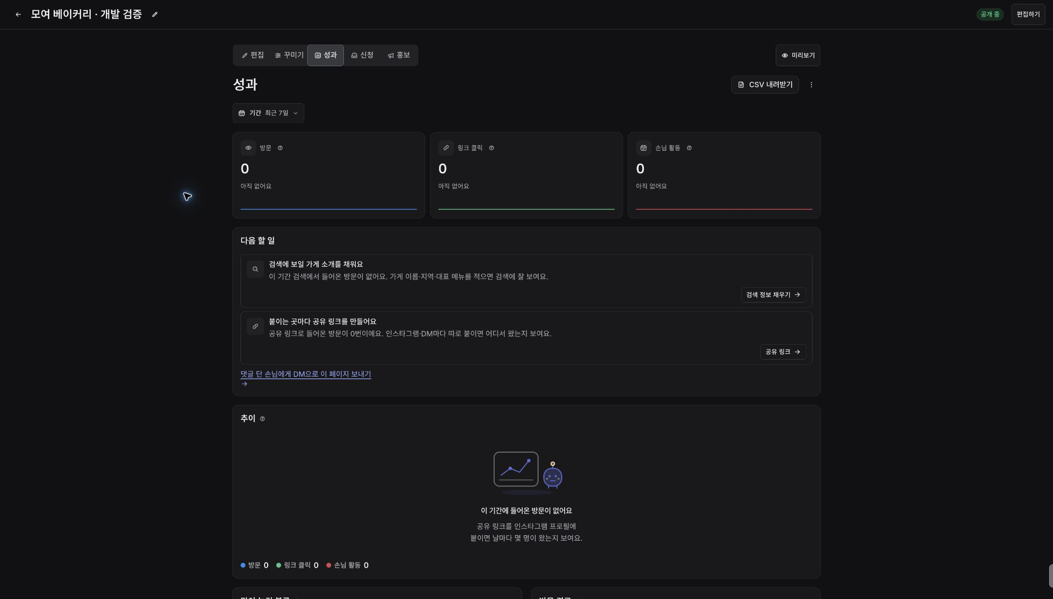The width and height of the screenshot is (1053, 599).
Task: Click 붙이는 곳마다 공유 링크를 만들어요 title
Action: [323, 321]
